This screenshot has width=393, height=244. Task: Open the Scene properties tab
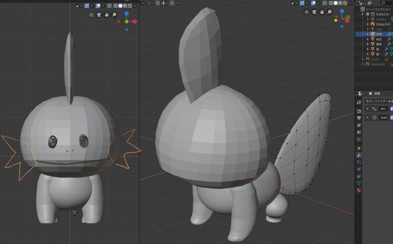(x=359, y=132)
